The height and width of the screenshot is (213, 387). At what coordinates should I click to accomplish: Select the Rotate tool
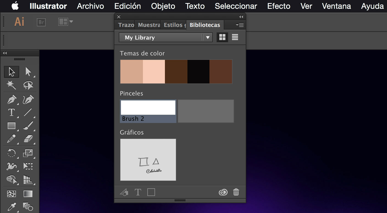12,153
